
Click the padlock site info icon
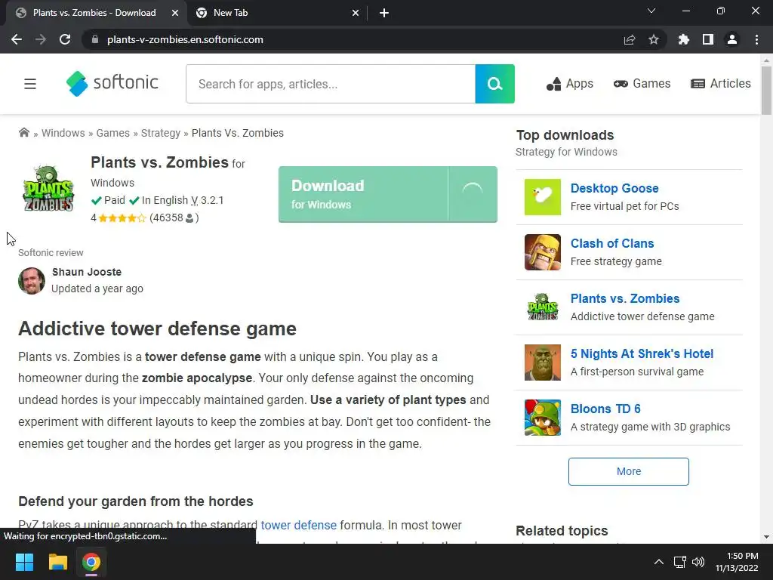coord(95,39)
